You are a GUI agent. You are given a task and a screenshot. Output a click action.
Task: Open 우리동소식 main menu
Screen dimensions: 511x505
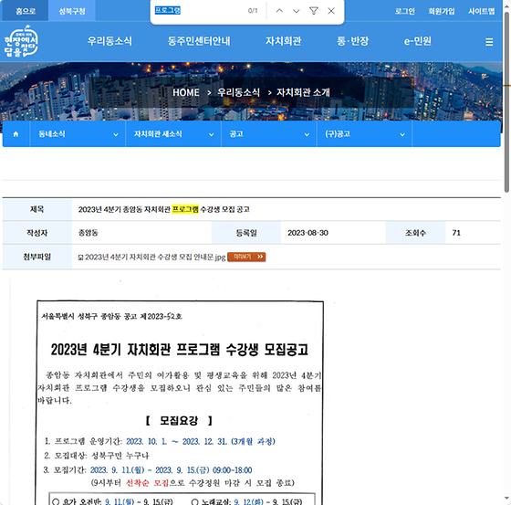click(x=109, y=41)
